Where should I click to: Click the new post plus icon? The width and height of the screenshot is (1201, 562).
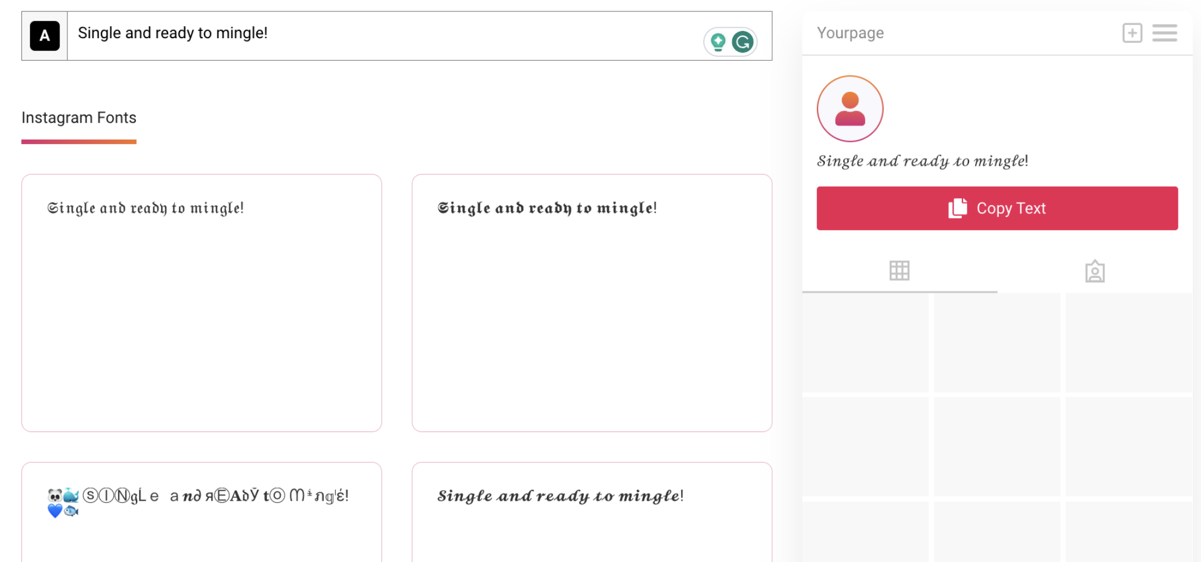click(1132, 33)
